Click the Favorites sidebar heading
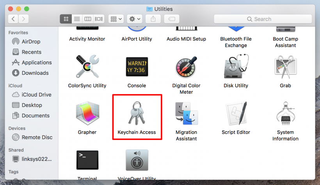Viewport: 320px width, 185px height. [x=18, y=33]
